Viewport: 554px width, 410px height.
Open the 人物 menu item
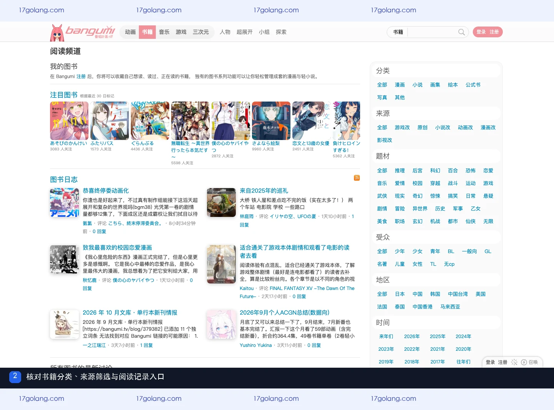tap(225, 32)
